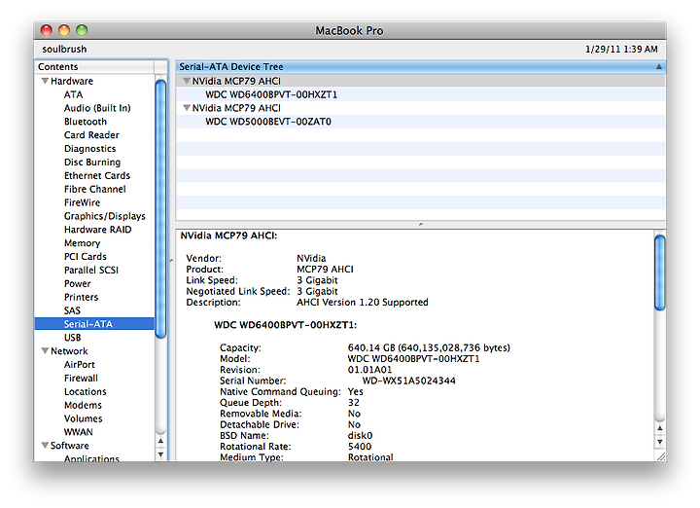
Task: Click the sidebar blue scroll thumb
Action: 160,208
